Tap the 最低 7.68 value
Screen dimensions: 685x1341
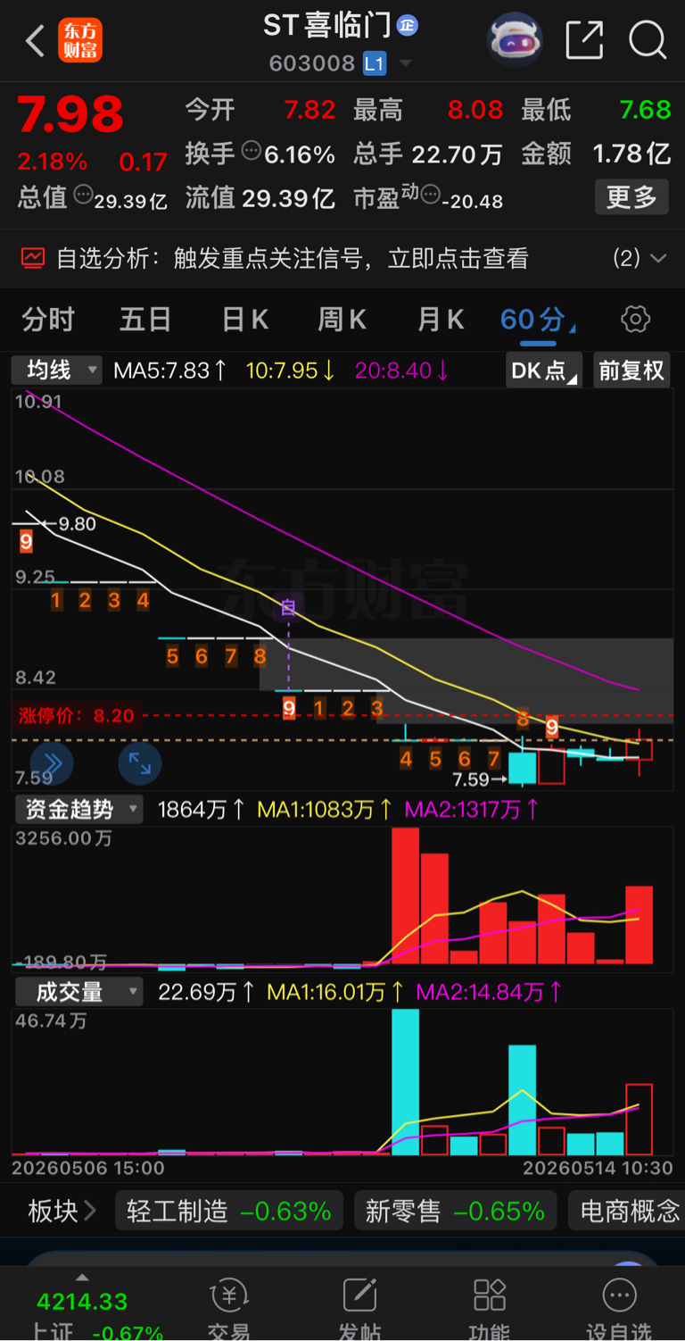tap(645, 111)
